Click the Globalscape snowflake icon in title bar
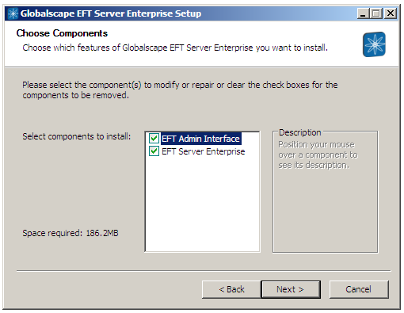This screenshot has width=404, height=313. click(x=13, y=13)
